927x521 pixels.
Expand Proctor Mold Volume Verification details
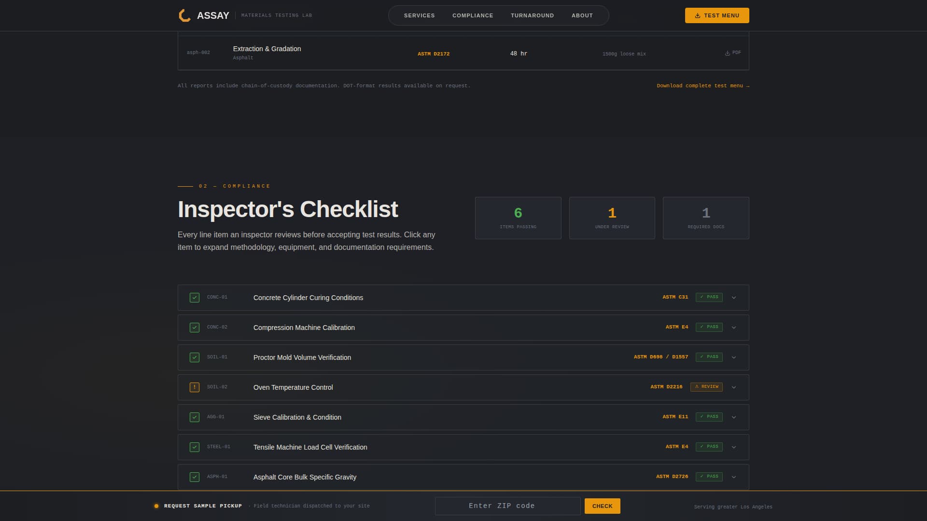[x=734, y=357]
